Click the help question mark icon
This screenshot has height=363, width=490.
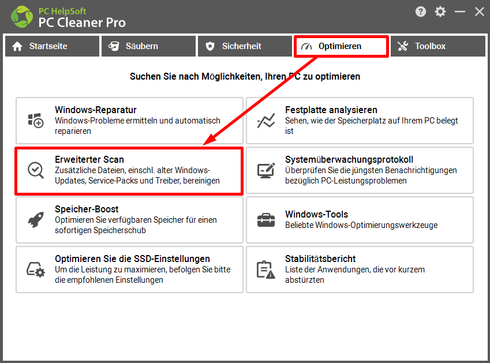click(421, 12)
